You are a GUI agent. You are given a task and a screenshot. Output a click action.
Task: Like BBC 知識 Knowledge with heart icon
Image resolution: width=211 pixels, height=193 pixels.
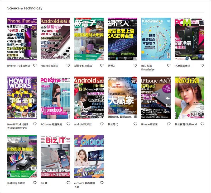[169, 65]
